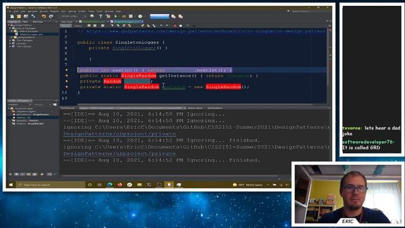Screen dimensions: 405x228
Task: Run the project with green play icon
Action: coord(116,16)
